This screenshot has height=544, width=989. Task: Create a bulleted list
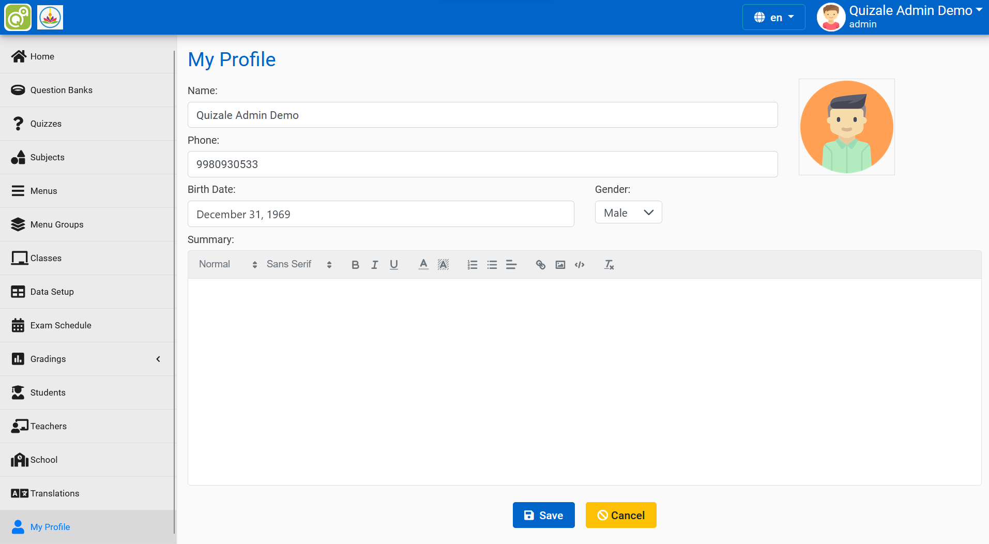(492, 265)
